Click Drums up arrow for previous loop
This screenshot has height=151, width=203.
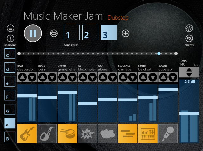62,77
